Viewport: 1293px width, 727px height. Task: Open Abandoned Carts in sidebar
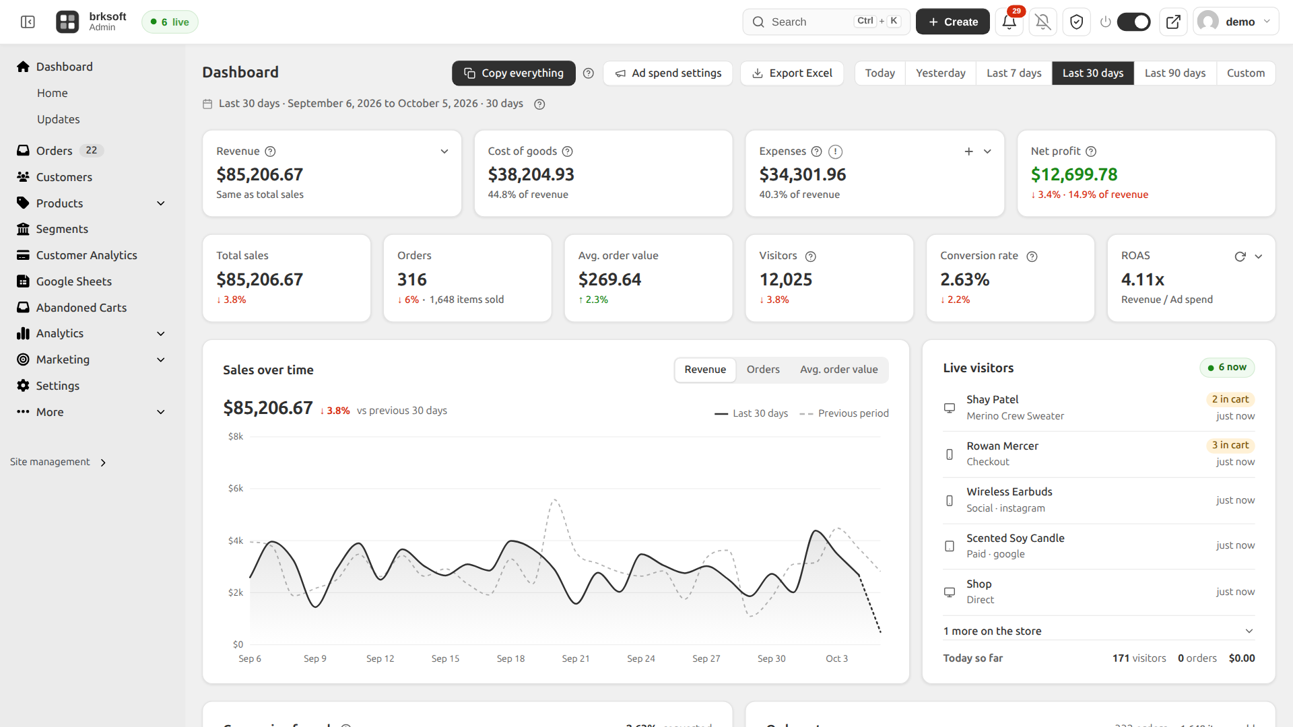(x=81, y=308)
